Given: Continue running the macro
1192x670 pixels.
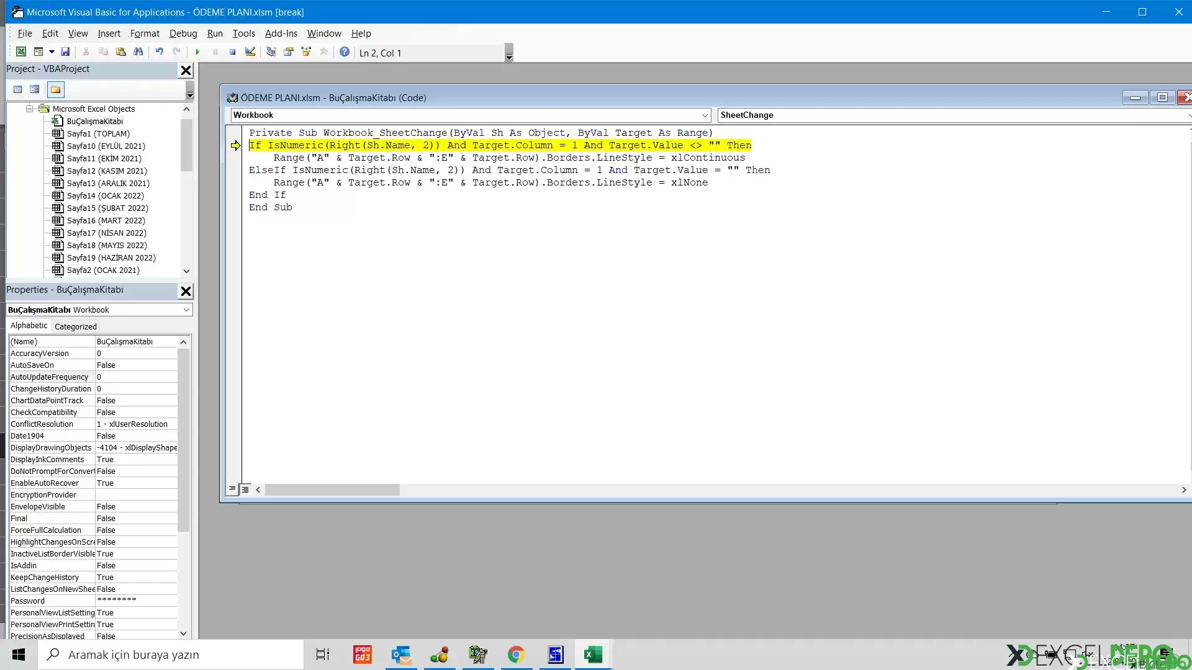Looking at the screenshot, I should coord(197,52).
